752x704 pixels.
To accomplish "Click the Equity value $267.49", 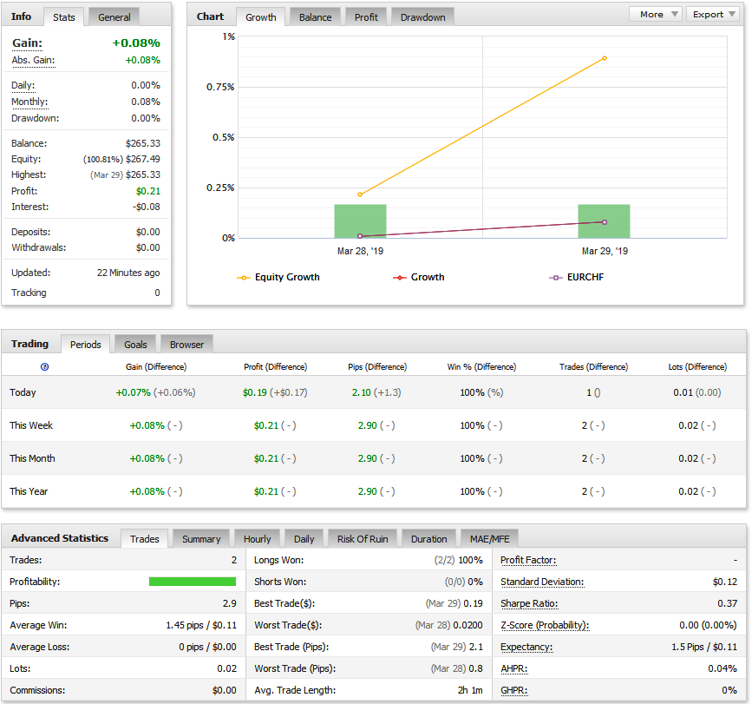I will click(143, 160).
